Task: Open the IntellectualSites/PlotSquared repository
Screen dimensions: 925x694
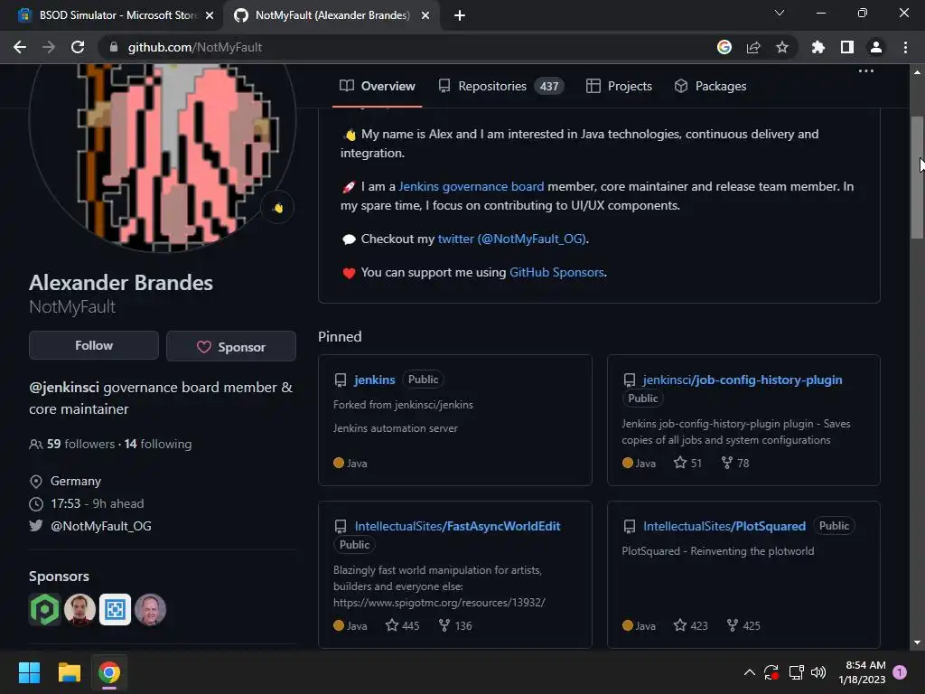Action: pos(724,527)
